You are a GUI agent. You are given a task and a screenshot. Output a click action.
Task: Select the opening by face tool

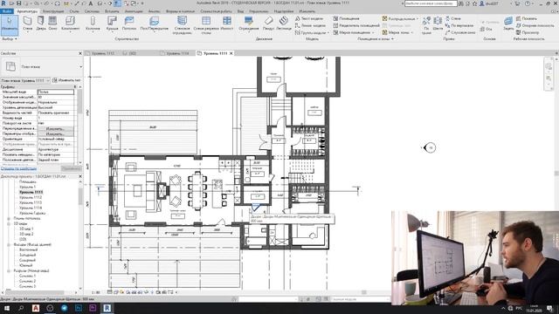tap(426, 25)
